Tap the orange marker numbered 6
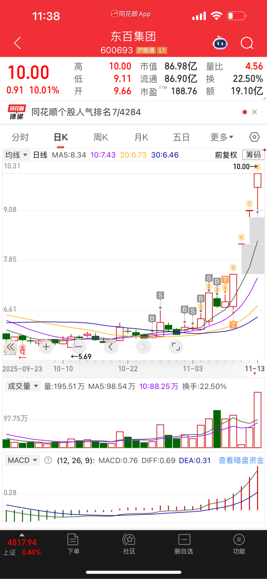 pos(241,237)
